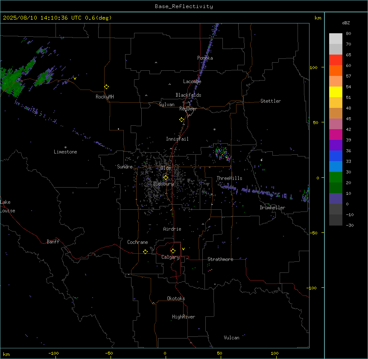Click the HighRiver town label

tap(184, 317)
